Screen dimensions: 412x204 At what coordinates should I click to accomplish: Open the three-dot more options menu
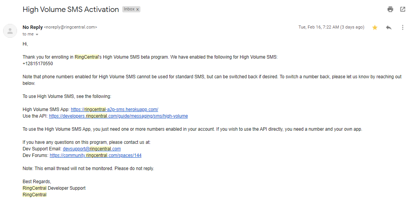pos(403,27)
